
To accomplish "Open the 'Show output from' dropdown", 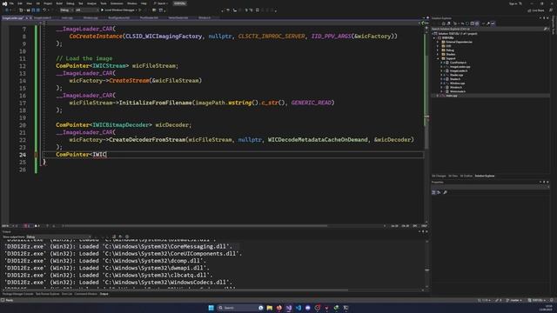I will [x=58, y=236].
